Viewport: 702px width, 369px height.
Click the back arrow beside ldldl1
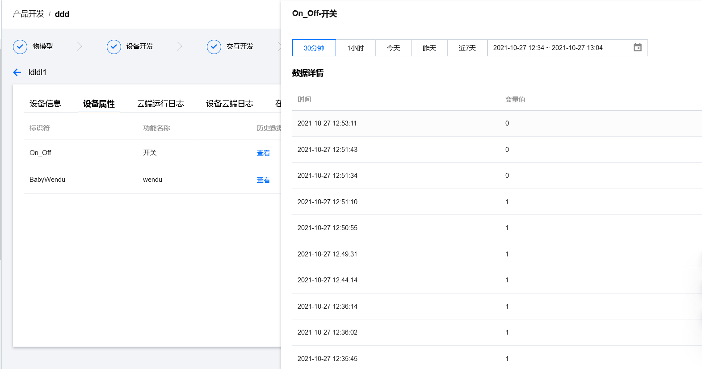tap(17, 72)
